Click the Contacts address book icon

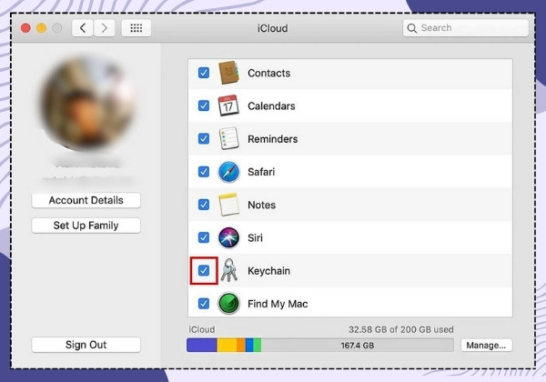pyautogui.click(x=228, y=73)
